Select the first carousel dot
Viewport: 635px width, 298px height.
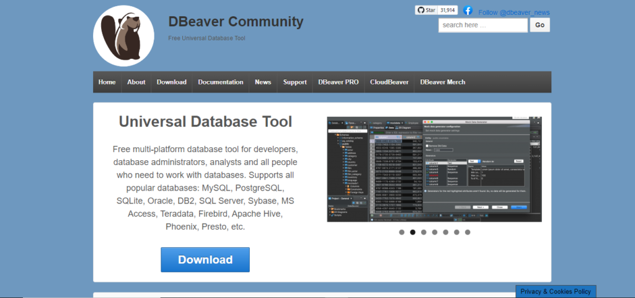click(402, 232)
